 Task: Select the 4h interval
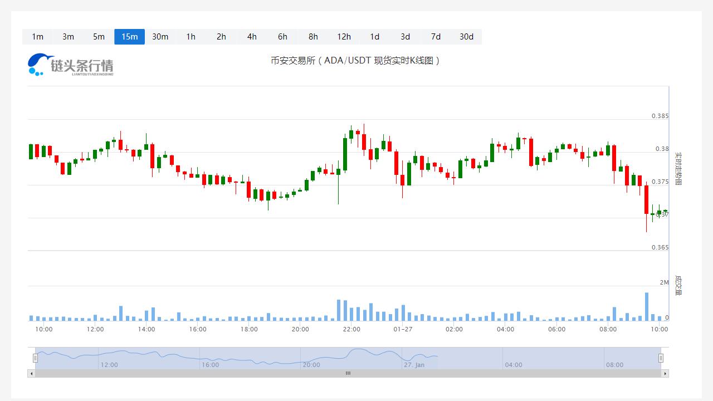point(252,37)
